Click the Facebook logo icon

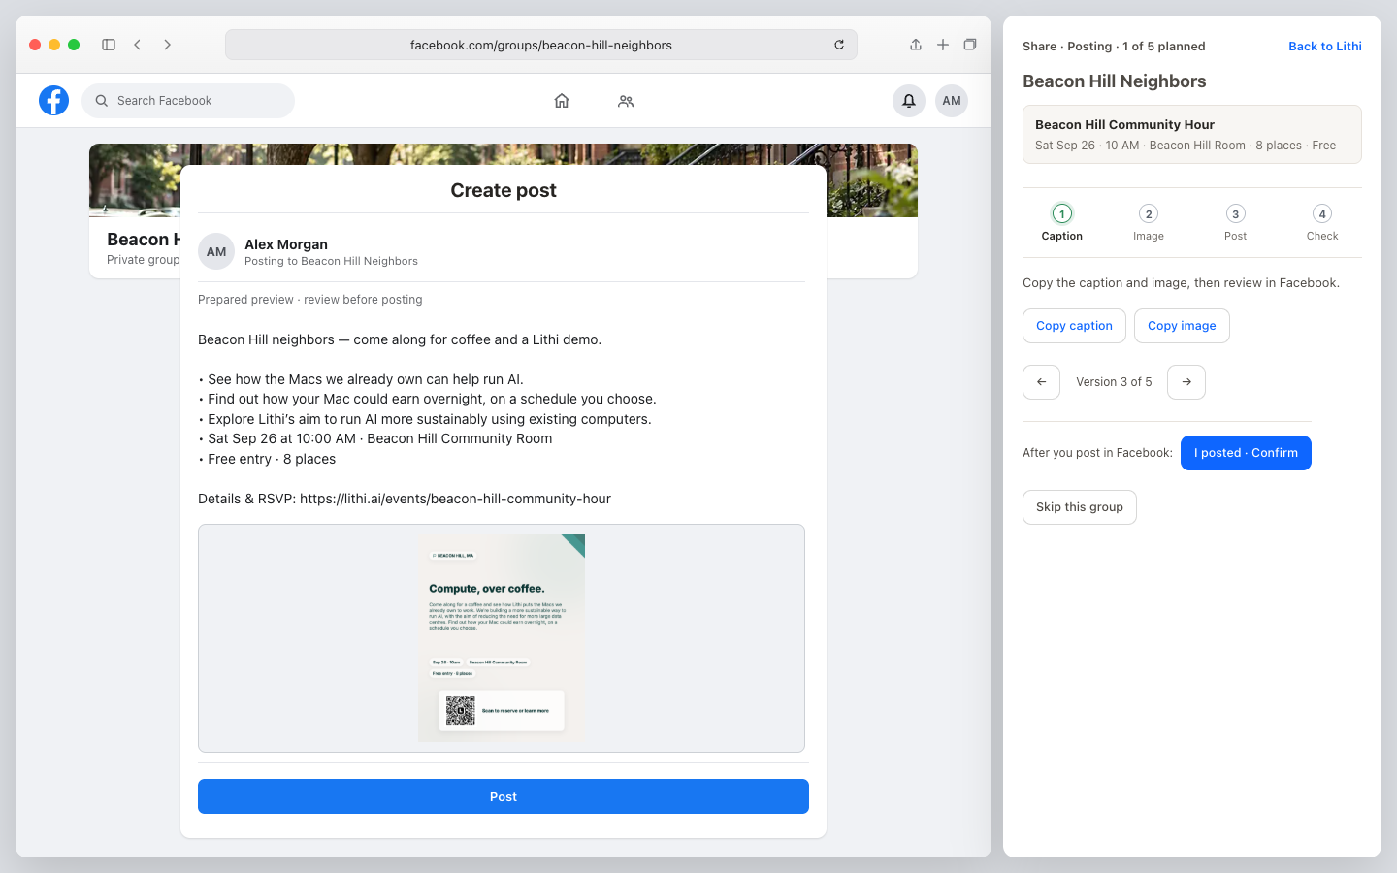coord(53,100)
